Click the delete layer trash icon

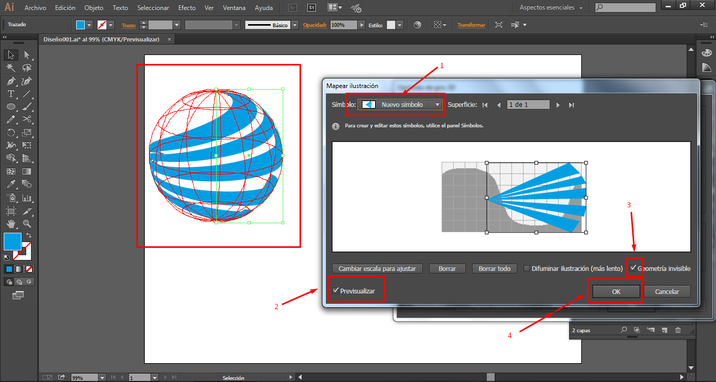tap(678, 330)
